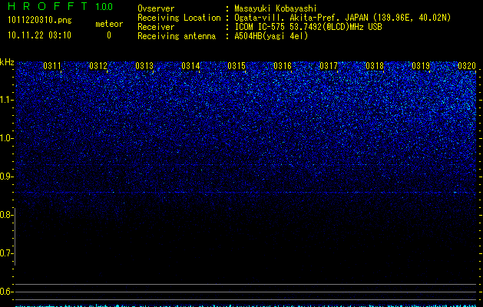Click the 0313 time marker
Image resolution: width=483 pixels, height=307 pixels.
144,66
